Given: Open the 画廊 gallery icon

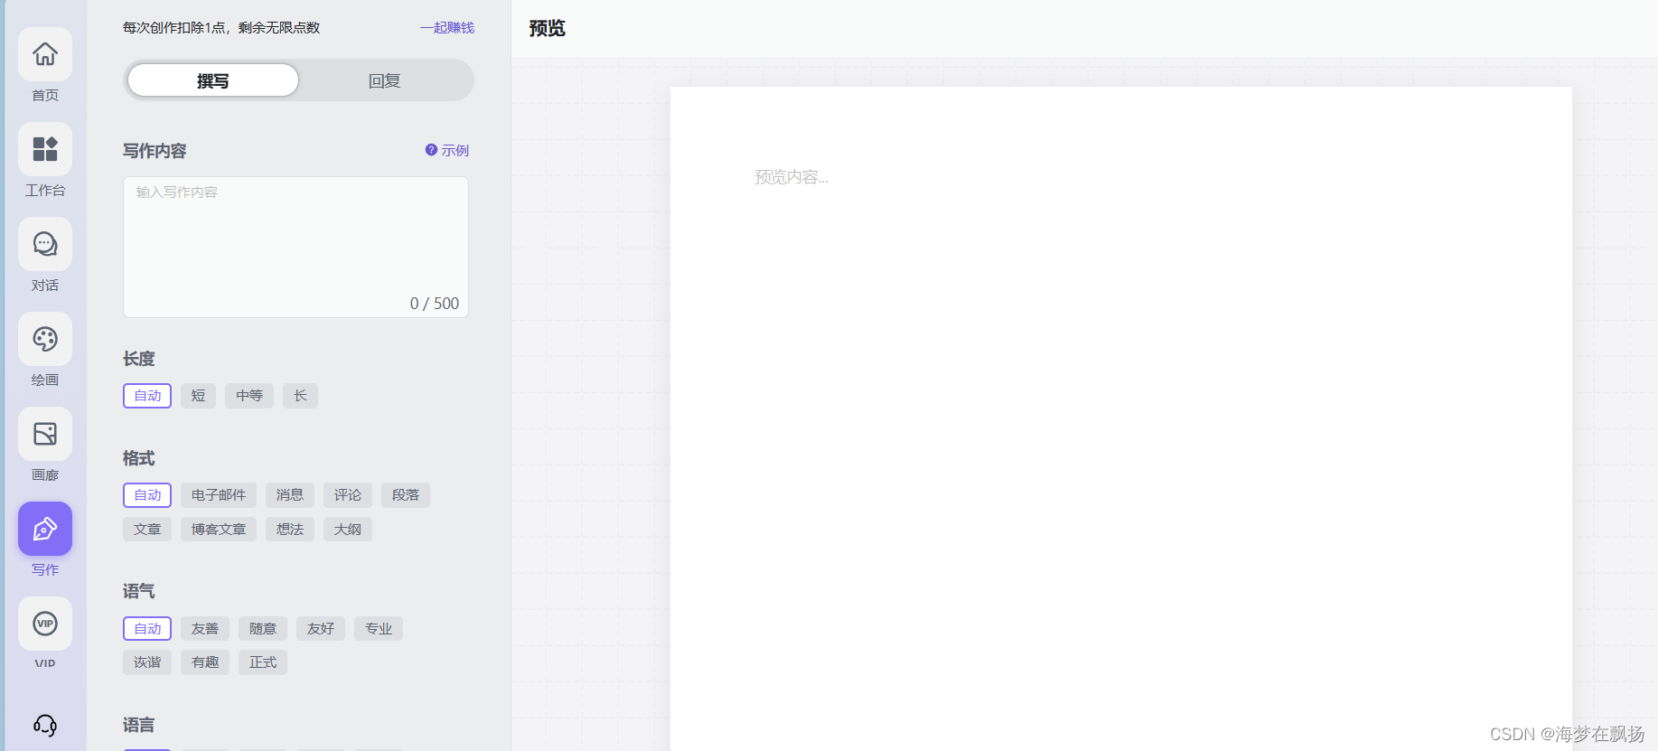Looking at the screenshot, I should tap(45, 434).
